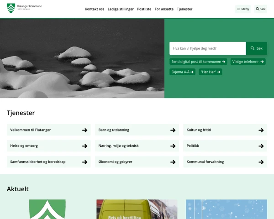This screenshot has width=274, height=219.
Task: Click arrow icon on Politikk card
Action: pos(261,146)
